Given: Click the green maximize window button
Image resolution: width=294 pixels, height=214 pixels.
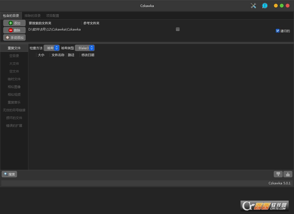Looking at the screenshot, I should 282,6.
